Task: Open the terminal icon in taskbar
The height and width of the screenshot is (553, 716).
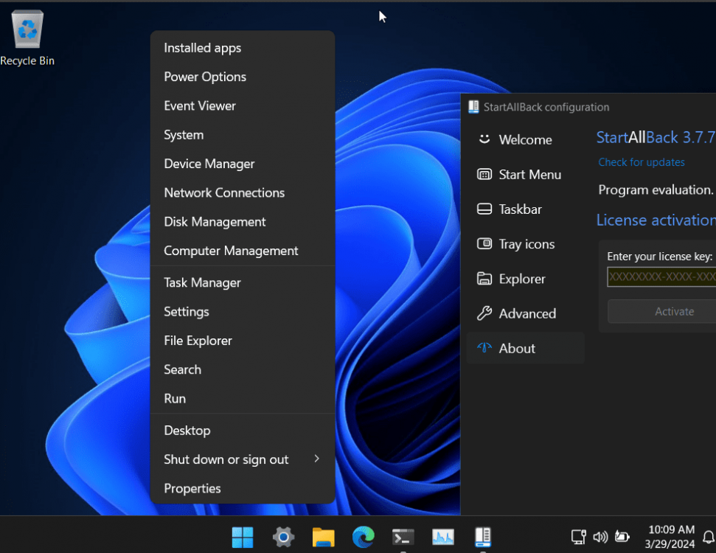Action: (403, 537)
